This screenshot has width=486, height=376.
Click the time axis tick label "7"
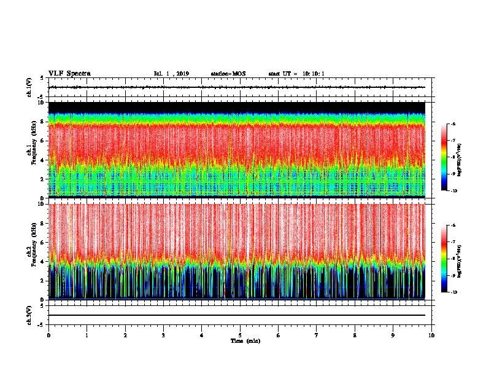[x=317, y=335]
